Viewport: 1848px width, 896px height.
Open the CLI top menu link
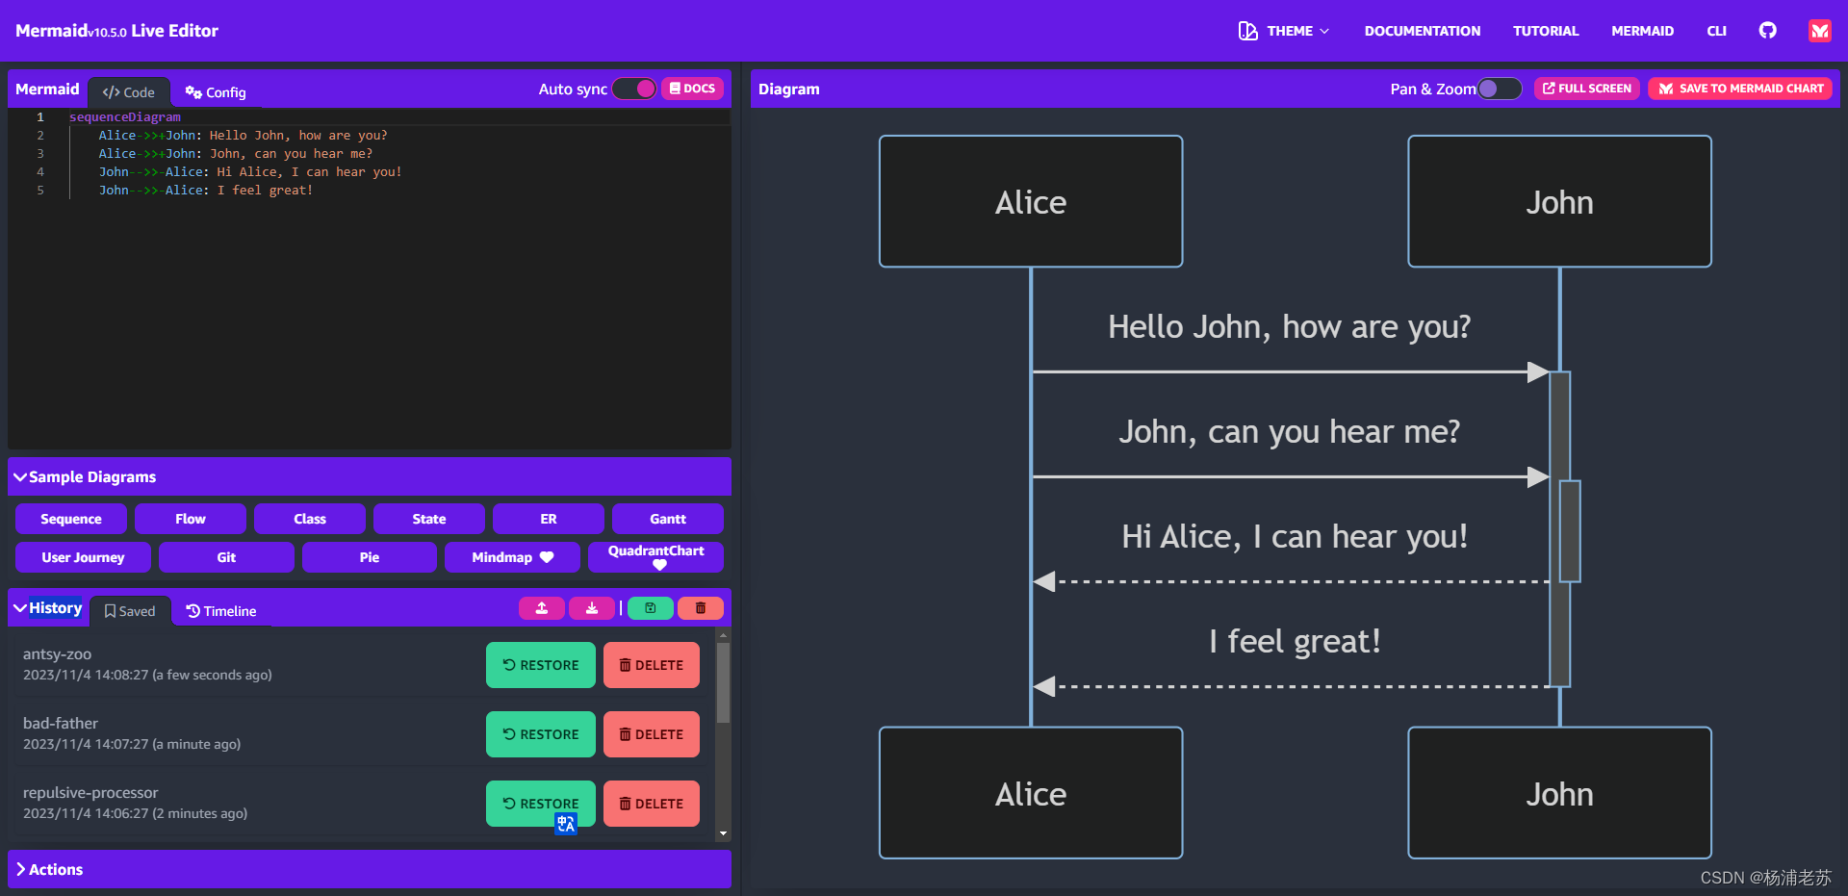point(1716,31)
